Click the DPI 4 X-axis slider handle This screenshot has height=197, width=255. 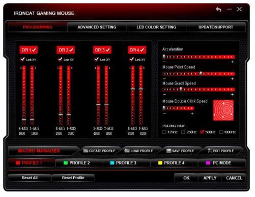(133, 89)
